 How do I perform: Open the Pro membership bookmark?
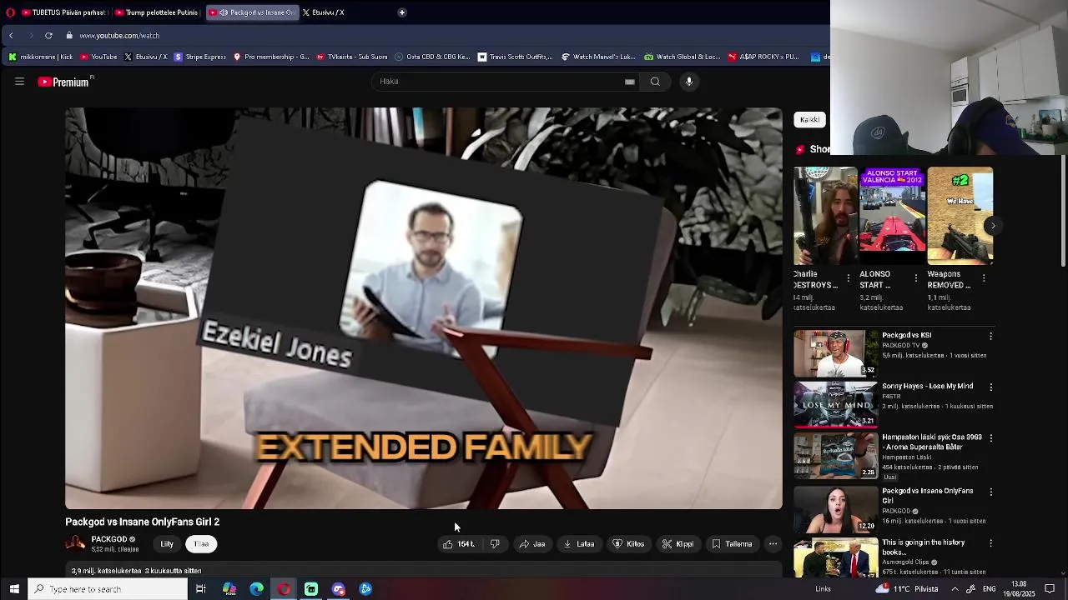[x=271, y=57]
